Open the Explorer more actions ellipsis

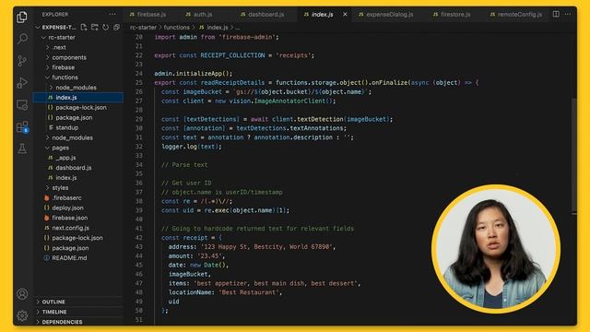pyautogui.click(x=112, y=15)
